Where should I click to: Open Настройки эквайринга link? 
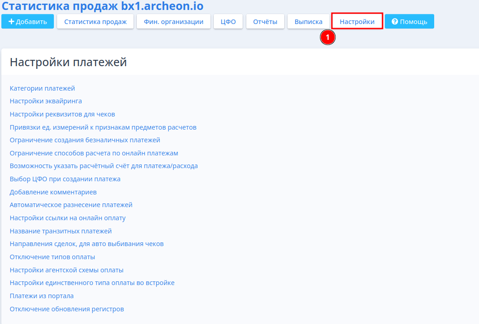click(x=46, y=101)
